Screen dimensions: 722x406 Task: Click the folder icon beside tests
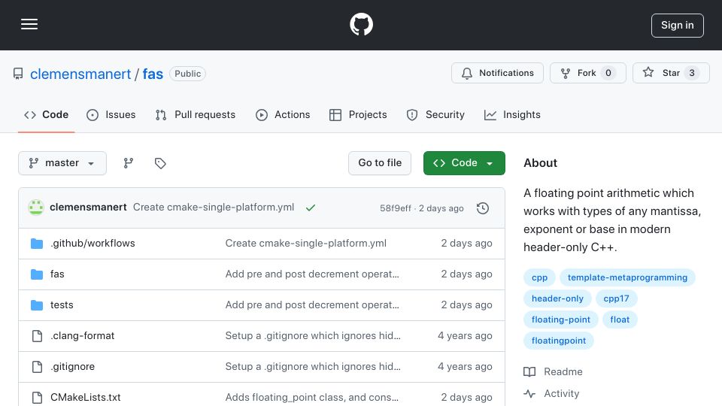point(37,305)
